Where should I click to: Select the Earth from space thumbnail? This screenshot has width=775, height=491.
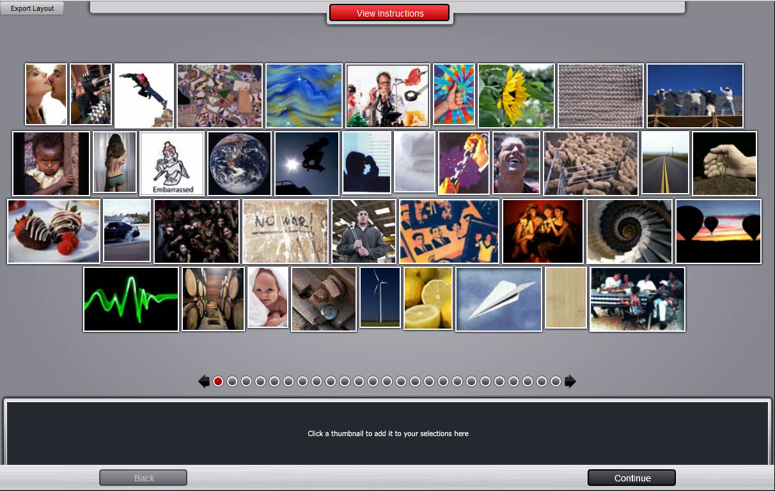[239, 164]
